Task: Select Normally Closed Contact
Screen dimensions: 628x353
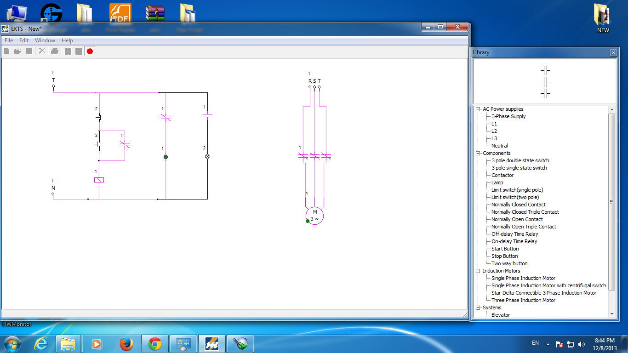Action: pos(519,205)
